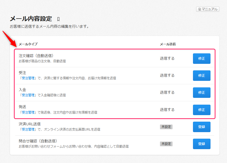Click 受注管理 link in 発送 description
Screen dimensions: 227x163
click(x=28, y=112)
